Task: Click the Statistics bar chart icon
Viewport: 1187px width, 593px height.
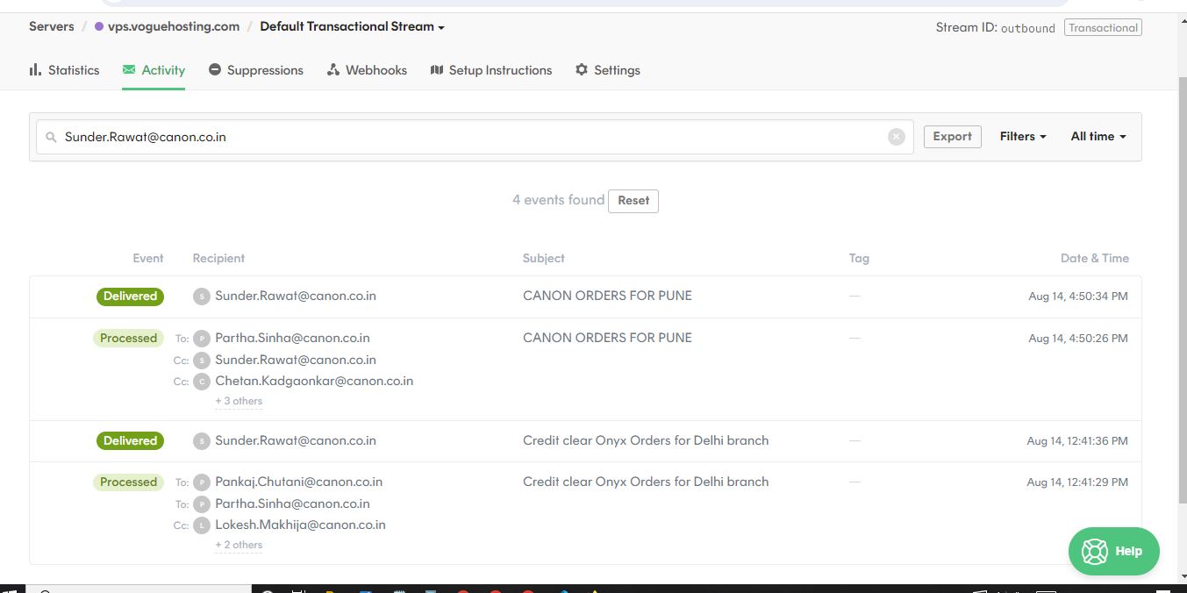Action: click(x=35, y=69)
